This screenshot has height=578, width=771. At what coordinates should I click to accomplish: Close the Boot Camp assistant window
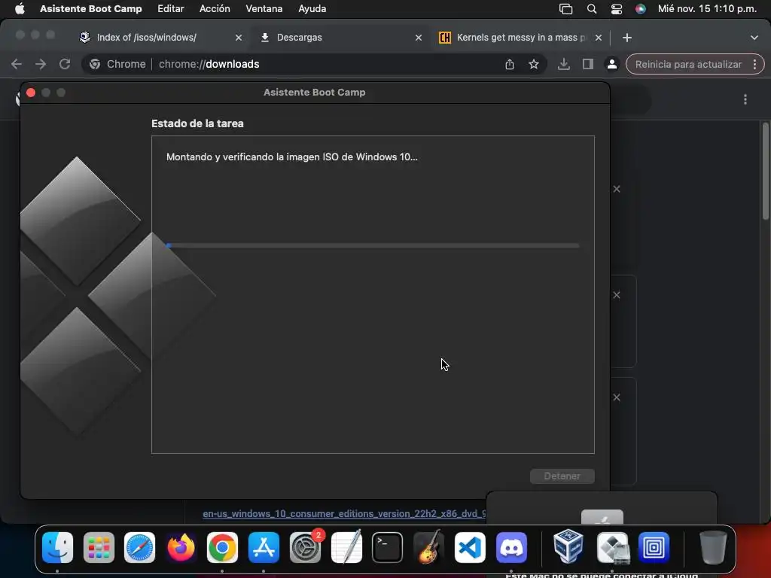point(30,93)
